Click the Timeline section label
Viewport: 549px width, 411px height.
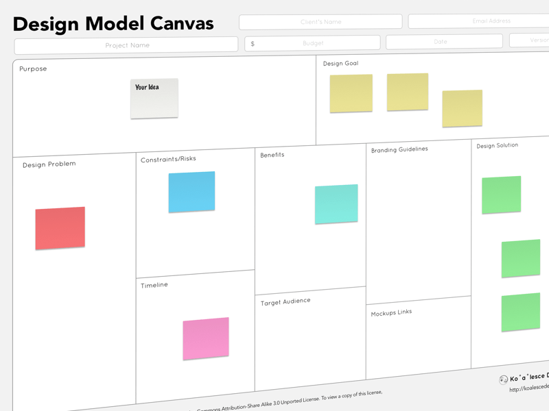pyautogui.click(x=154, y=285)
